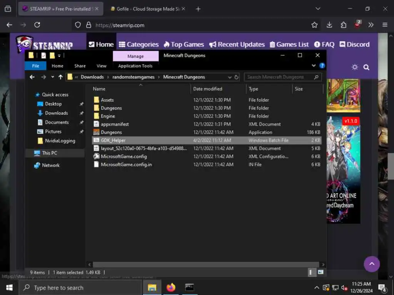Click the Windows taskbar search box

click(x=80, y=287)
